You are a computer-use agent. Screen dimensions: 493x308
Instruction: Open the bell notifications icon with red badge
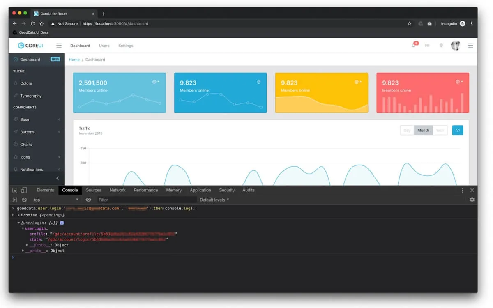point(413,46)
